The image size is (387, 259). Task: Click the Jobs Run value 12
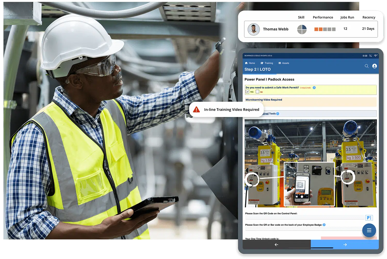pyautogui.click(x=345, y=29)
